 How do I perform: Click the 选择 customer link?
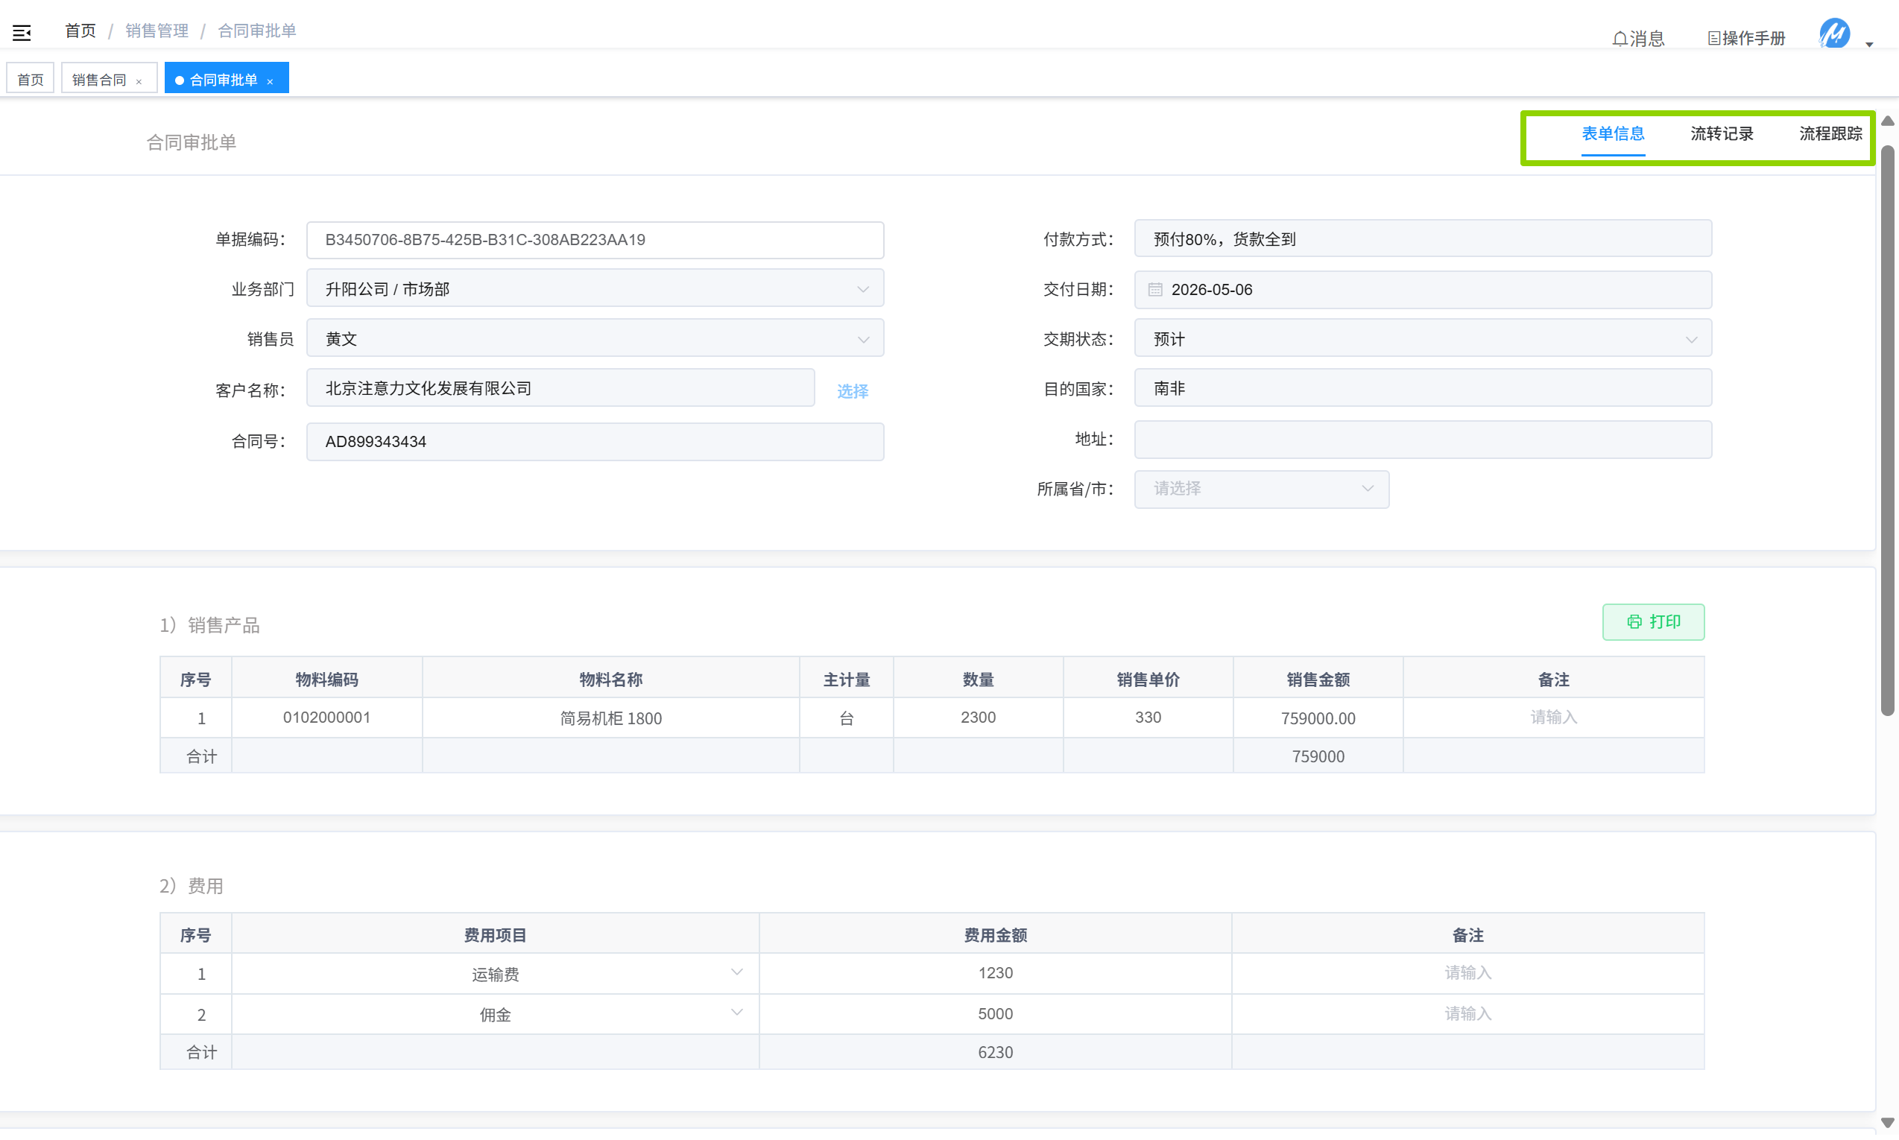click(853, 391)
